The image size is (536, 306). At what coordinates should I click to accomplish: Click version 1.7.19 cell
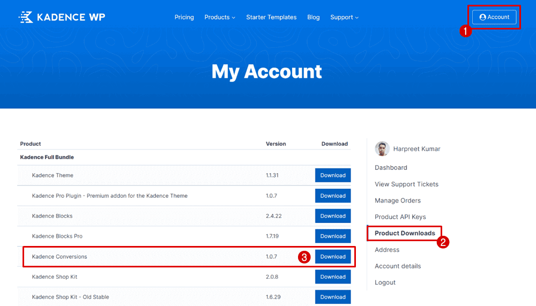click(272, 236)
